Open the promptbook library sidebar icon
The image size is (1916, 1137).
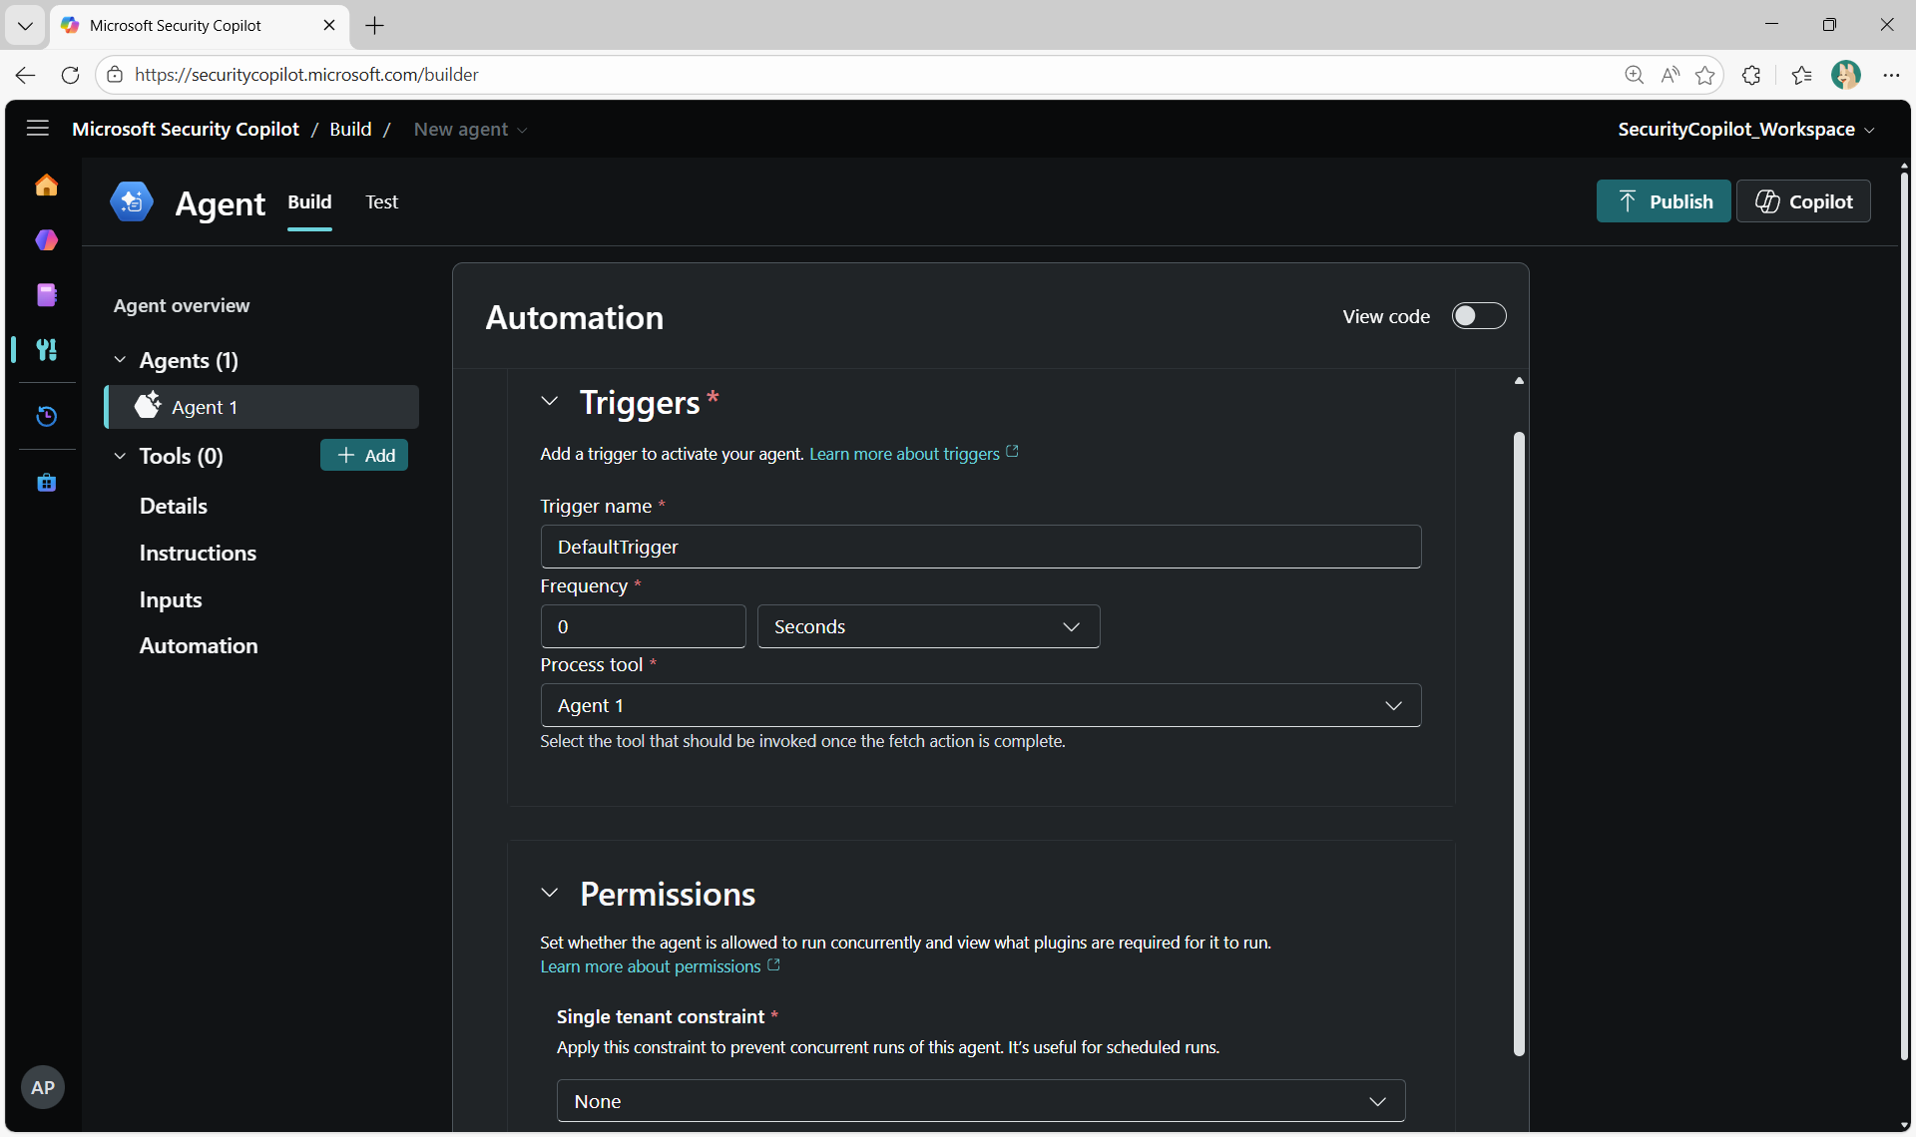coord(46,295)
